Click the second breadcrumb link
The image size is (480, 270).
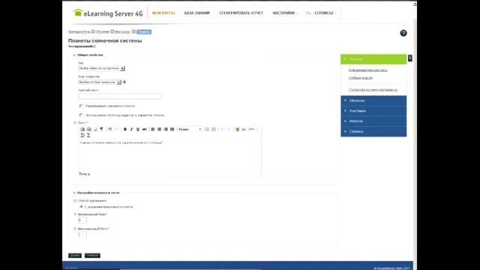click(102, 31)
